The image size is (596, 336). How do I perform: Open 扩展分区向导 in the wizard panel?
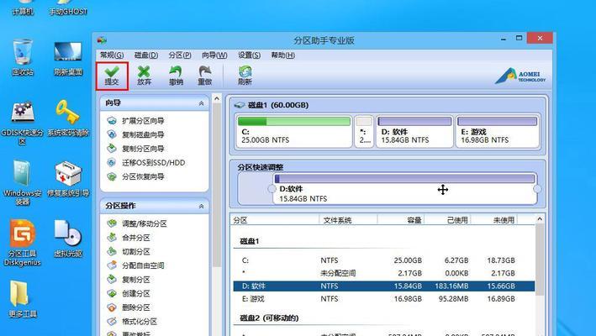[x=143, y=121]
